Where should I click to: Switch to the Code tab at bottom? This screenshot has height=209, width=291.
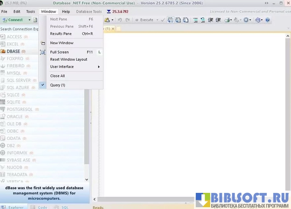pos(39,207)
